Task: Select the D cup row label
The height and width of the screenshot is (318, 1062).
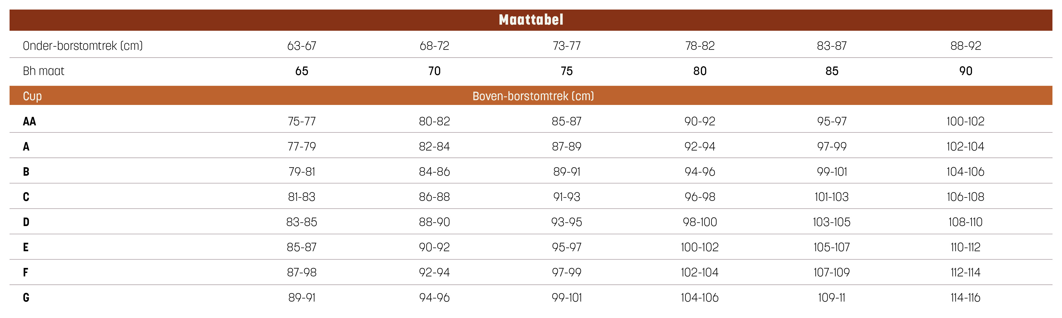Action: click(x=26, y=222)
